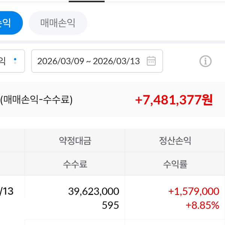Image resolution: width=225 pixels, height=225 pixels.
Task: Sort by the 약정대금 column header
Action: pyautogui.click(x=75, y=141)
